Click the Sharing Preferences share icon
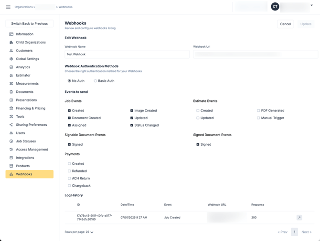The image size is (320, 241). tap(11, 125)
